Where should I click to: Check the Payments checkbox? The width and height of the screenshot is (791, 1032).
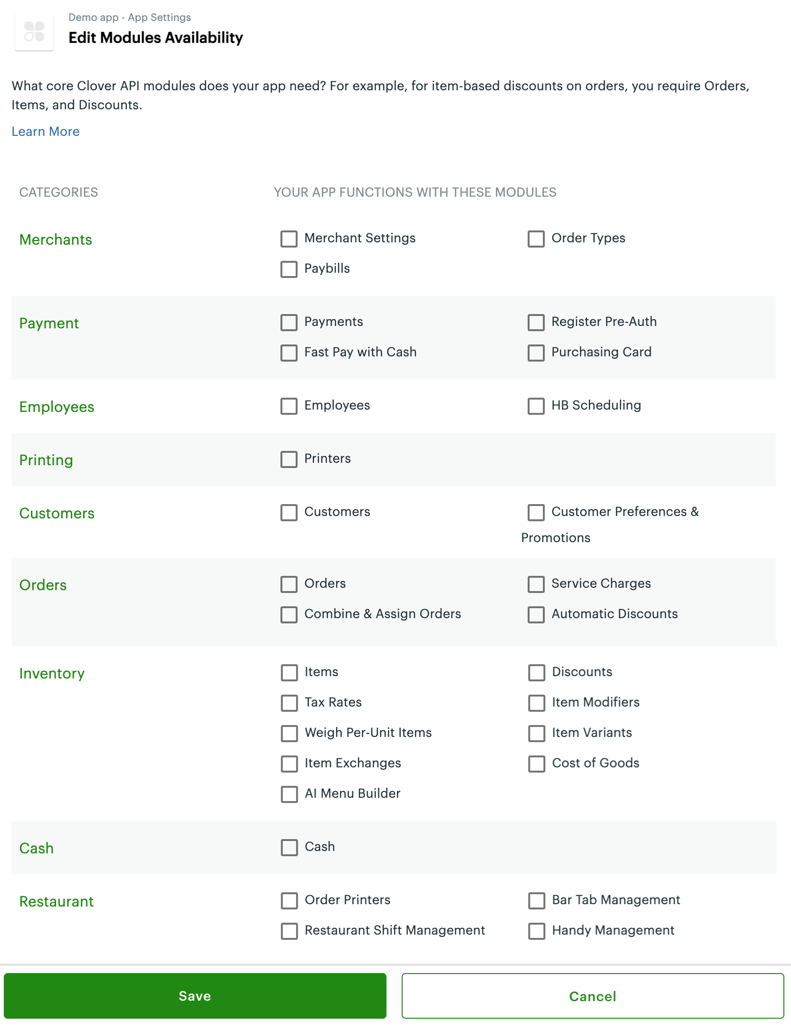tap(289, 323)
